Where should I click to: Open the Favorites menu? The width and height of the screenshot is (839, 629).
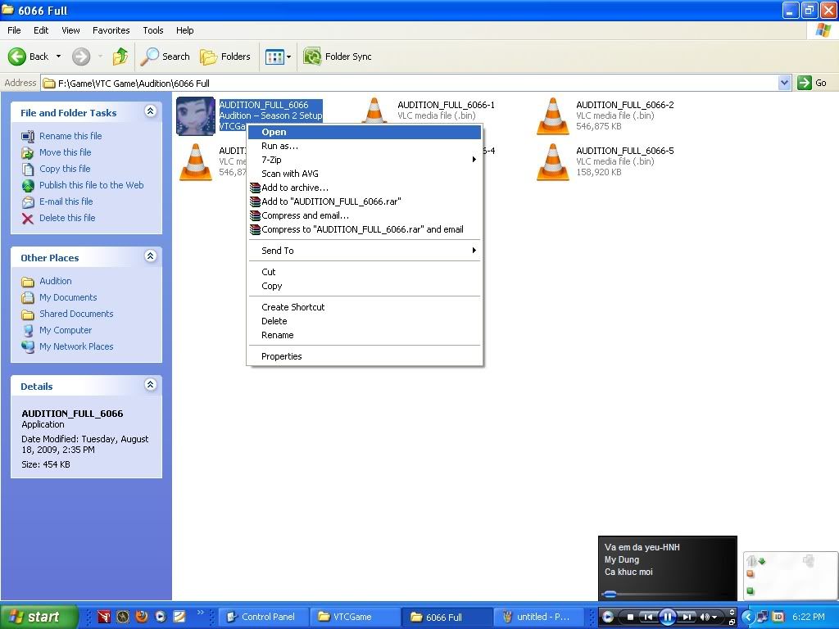(x=111, y=30)
